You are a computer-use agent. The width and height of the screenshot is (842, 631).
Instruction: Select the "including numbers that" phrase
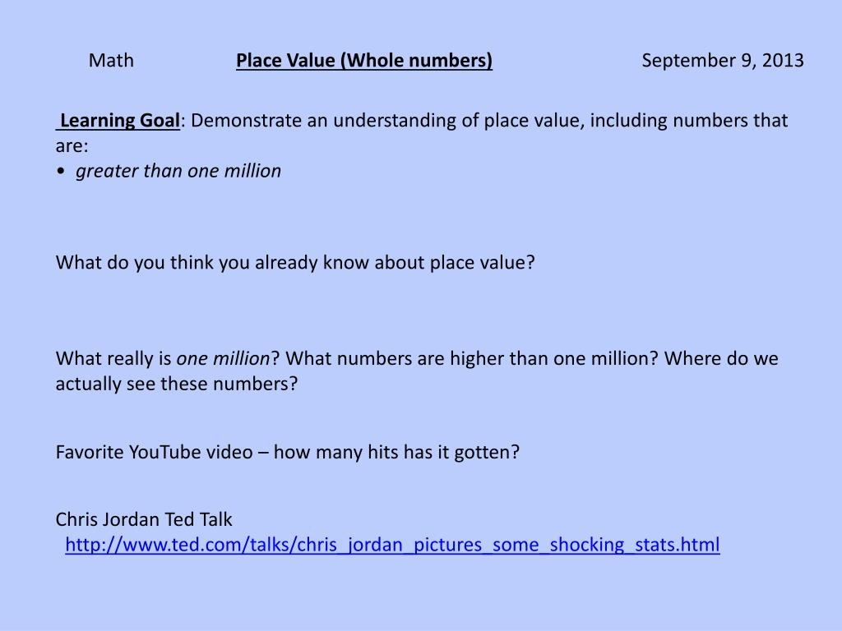click(x=689, y=120)
